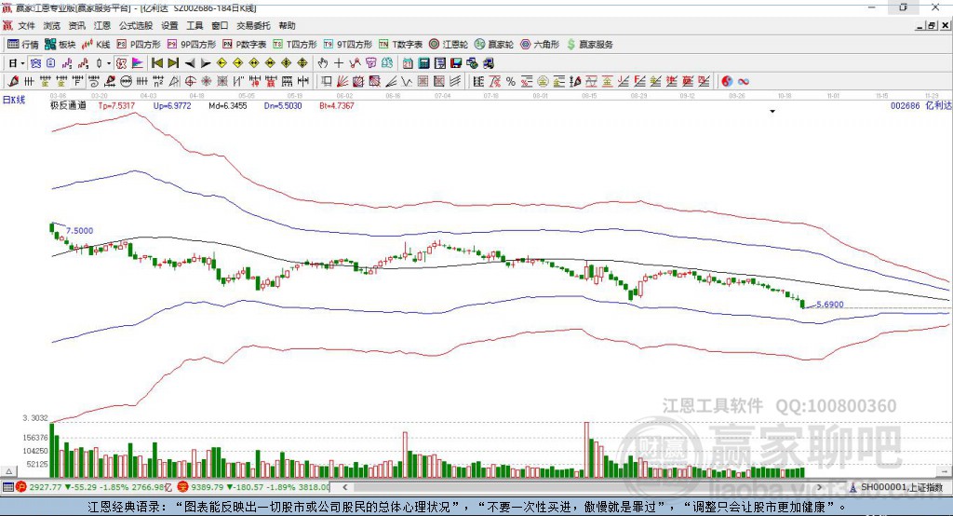Screen dimensions: 953x516
Task: Switch to the K线 chart view
Action: point(96,45)
